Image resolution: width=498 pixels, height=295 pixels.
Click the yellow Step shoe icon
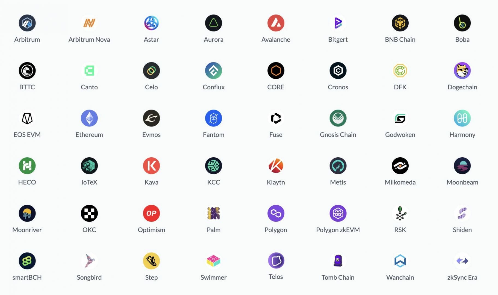[151, 261]
